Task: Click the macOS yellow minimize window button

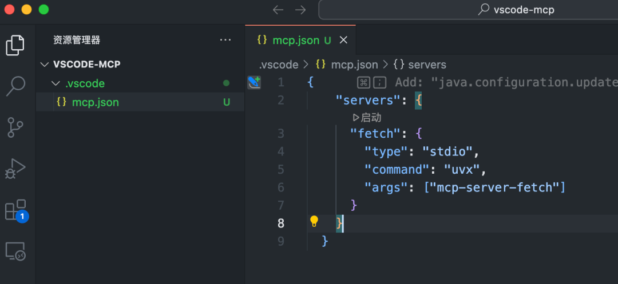Action: pos(26,10)
